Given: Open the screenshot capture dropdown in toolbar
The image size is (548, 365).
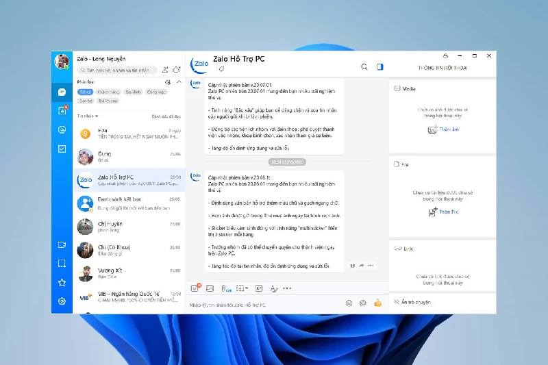Looking at the screenshot, I should click(242, 288).
